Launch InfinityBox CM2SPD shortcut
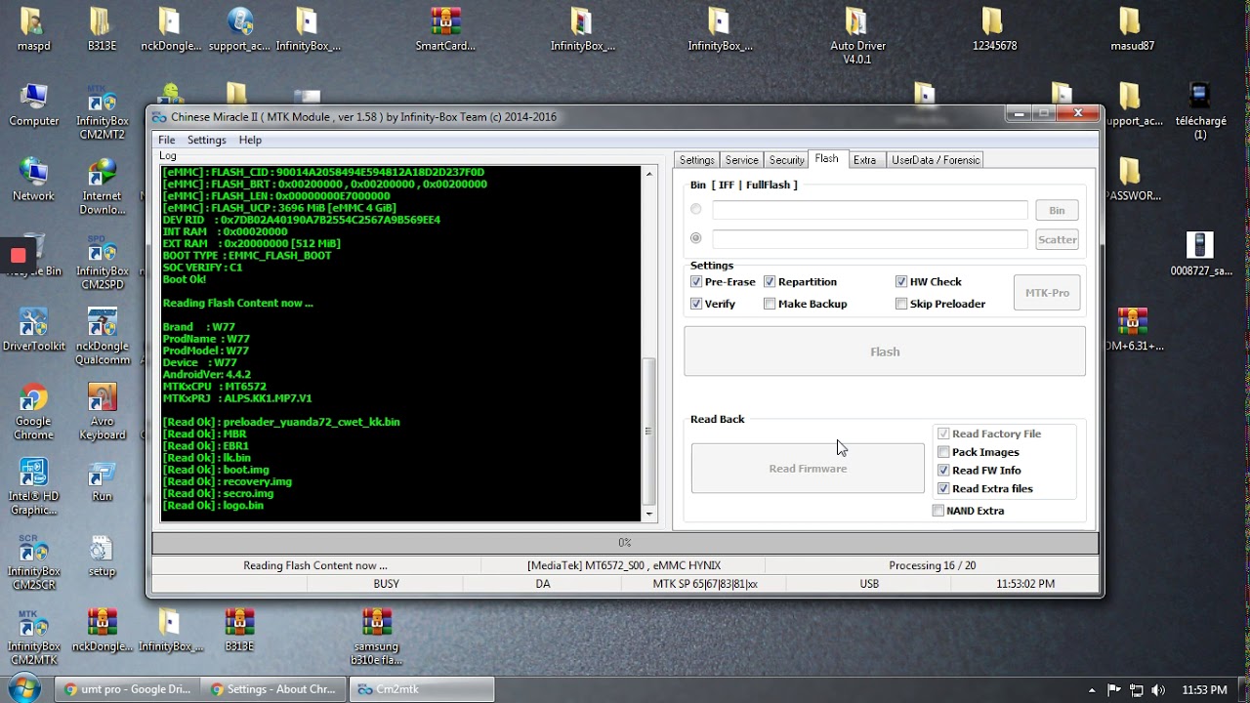The width and height of the screenshot is (1250, 703). (x=102, y=262)
